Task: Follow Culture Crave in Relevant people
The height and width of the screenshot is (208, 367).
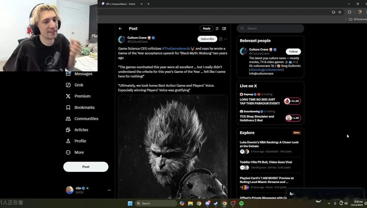Action: point(293,51)
